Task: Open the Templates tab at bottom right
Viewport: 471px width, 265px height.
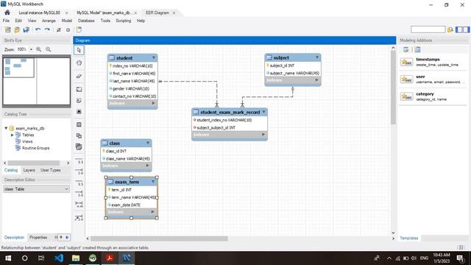Action: [409, 238]
